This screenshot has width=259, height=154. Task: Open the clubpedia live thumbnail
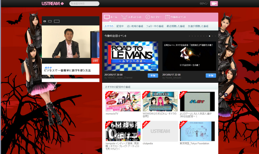[x=160, y=131]
